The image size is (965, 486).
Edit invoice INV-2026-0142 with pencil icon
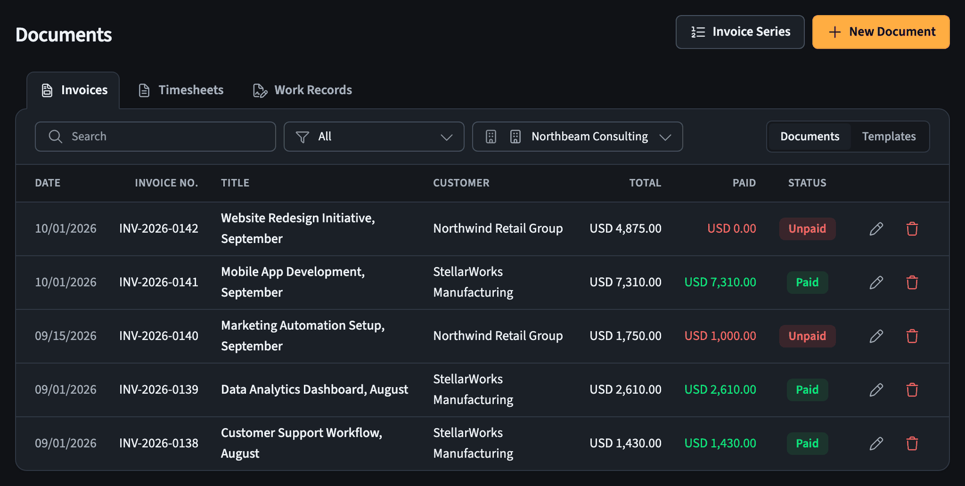tap(876, 229)
